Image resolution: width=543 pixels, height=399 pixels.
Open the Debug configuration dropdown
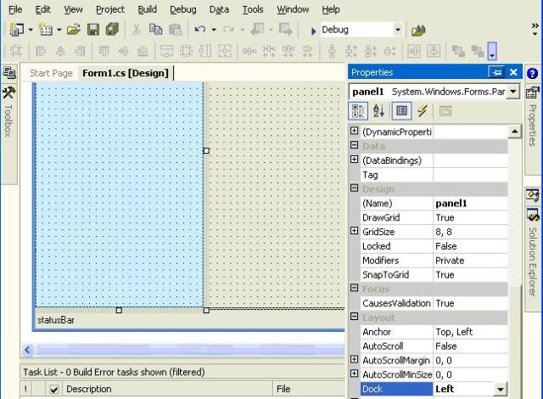397,30
